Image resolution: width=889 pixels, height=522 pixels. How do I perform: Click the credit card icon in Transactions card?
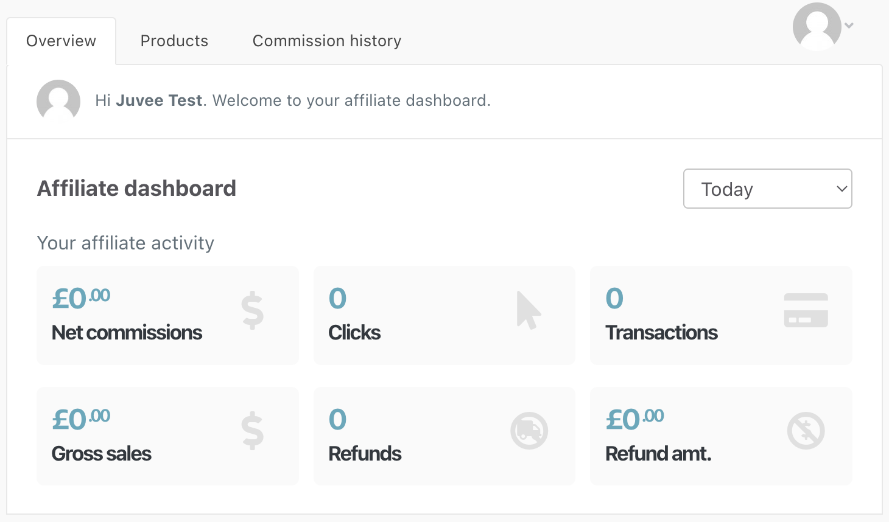coord(806,310)
